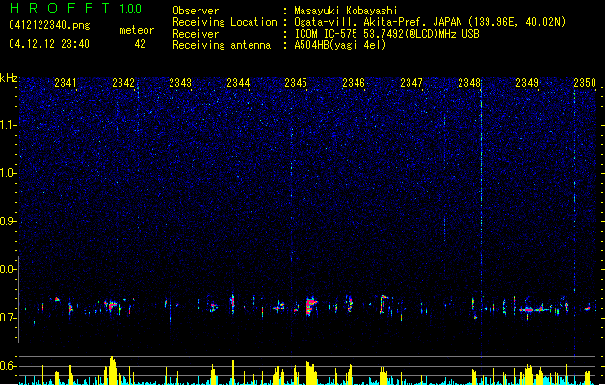Click the strong meteor echo just after 2345

point(311,306)
